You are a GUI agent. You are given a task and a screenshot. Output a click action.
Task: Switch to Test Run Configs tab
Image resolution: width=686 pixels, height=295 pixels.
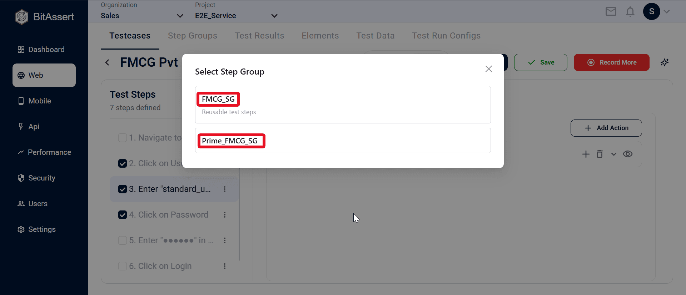446,36
